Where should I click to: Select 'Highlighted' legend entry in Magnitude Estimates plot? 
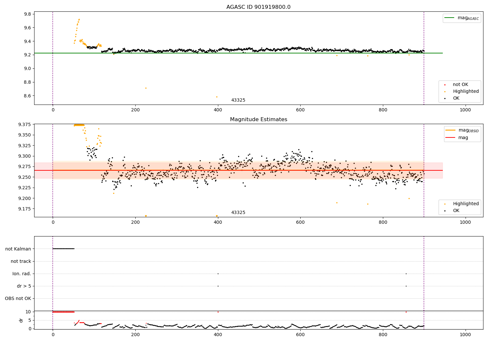466,204
